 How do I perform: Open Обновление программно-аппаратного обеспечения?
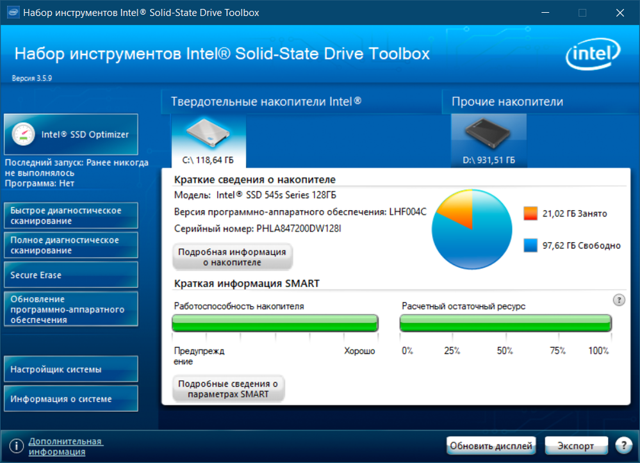pos(71,309)
